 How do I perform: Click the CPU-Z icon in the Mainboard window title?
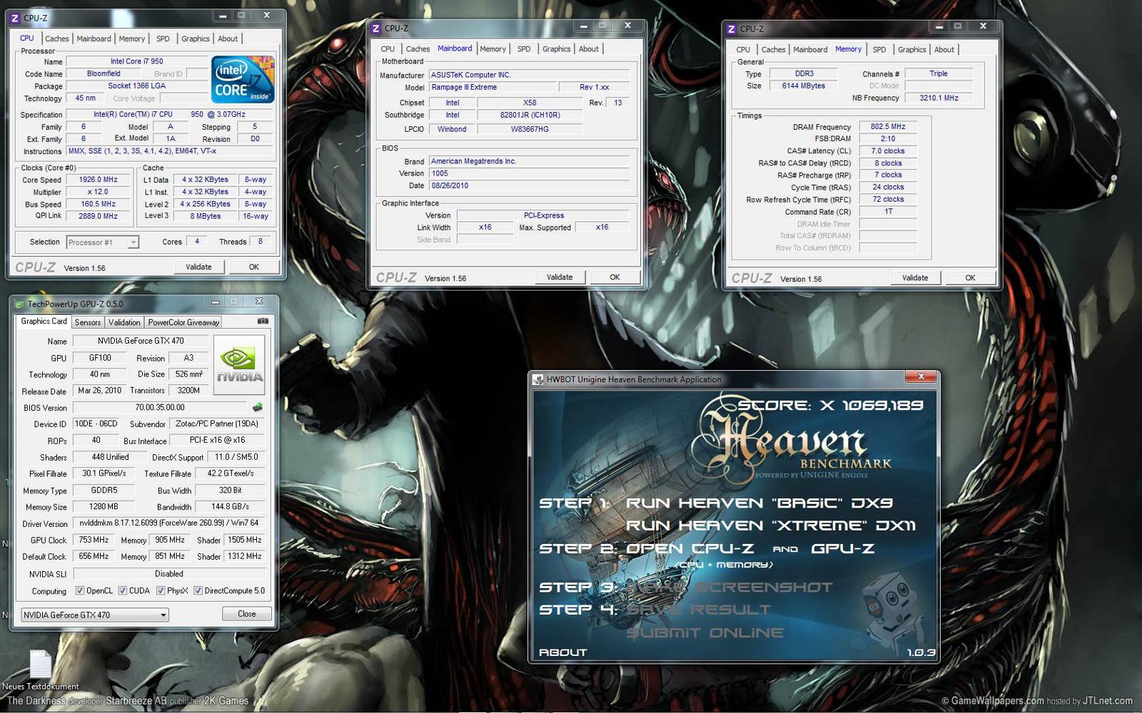pyautogui.click(x=376, y=29)
